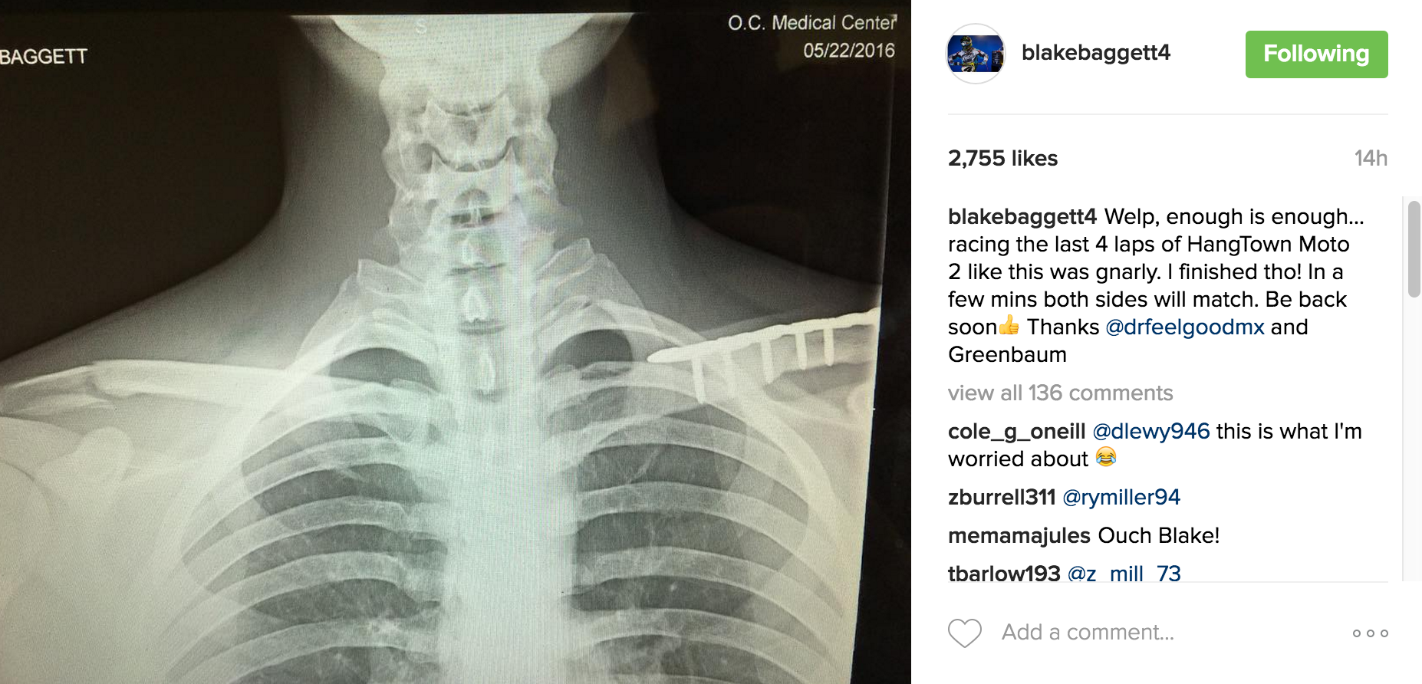
Task: Open the three-dot more options menu
Action: click(1370, 633)
